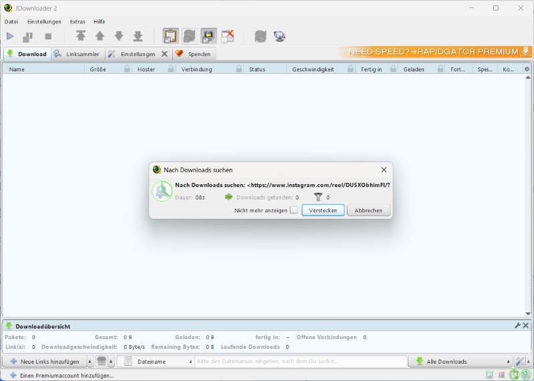Open column settings gear in table header
The height and width of the screenshot is (381, 534).
point(527,69)
